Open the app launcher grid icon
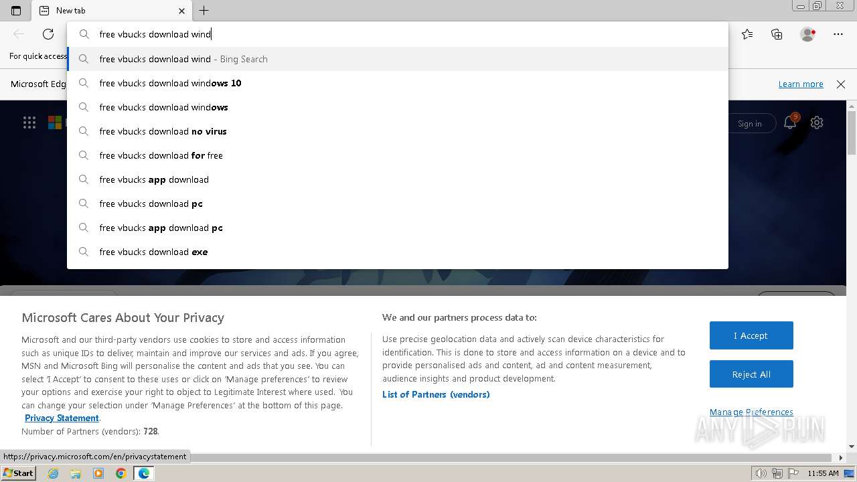The height and width of the screenshot is (482, 857). pyautogui.click(x=29, y=123)
